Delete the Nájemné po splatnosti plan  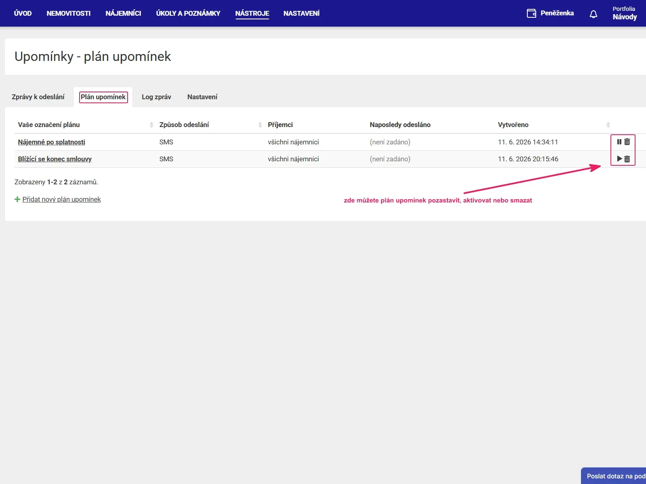tap(627, 142)
